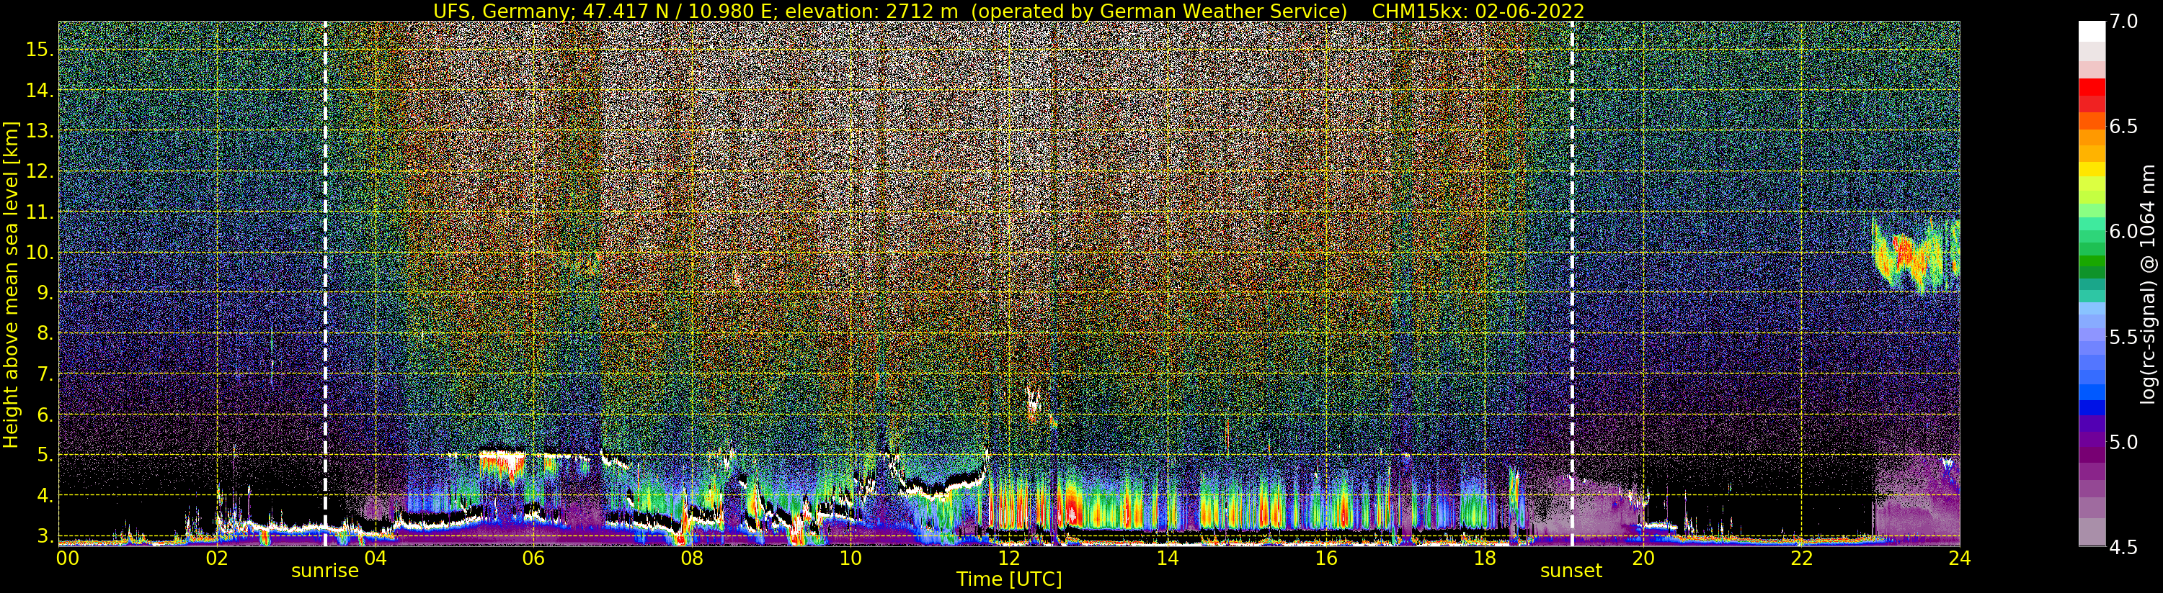Viewport: 2163px width, 593px height.
Task: Click the white top band of the colorbar
Action: tap(2092, 31)
